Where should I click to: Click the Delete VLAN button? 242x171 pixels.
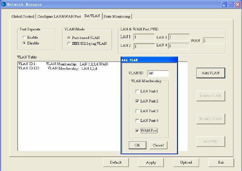211,96
